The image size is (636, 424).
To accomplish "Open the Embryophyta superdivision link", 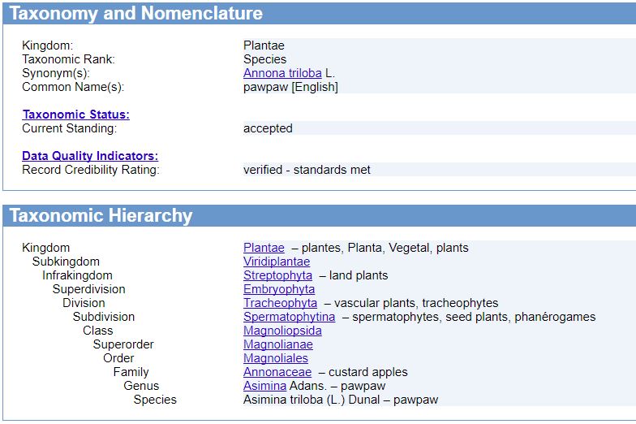I will tap(279, 289).
